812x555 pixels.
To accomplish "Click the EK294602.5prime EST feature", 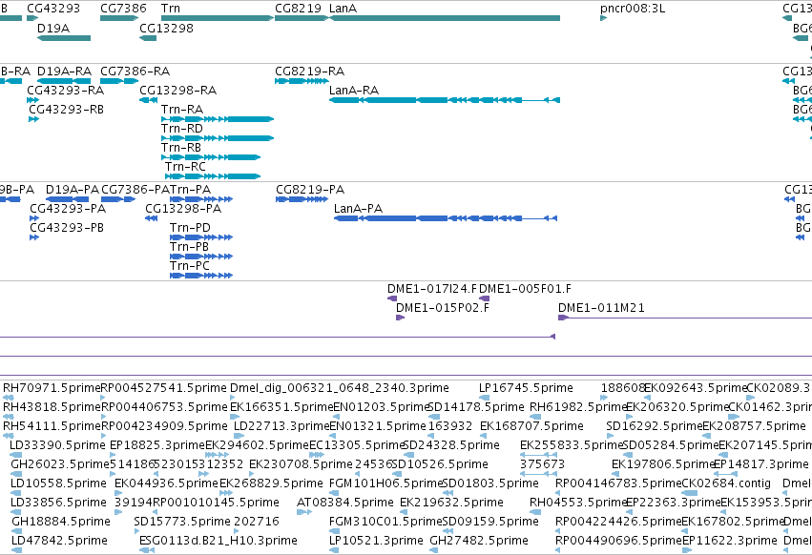I will pos(217,456).
